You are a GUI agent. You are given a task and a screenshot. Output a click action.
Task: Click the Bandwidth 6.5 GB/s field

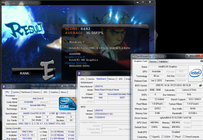193,113
